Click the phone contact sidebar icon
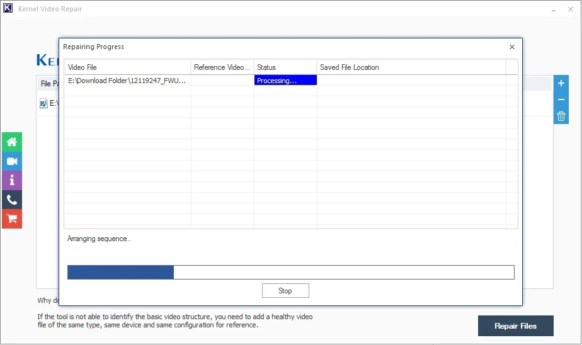The image size is (582, 345). 12,200
